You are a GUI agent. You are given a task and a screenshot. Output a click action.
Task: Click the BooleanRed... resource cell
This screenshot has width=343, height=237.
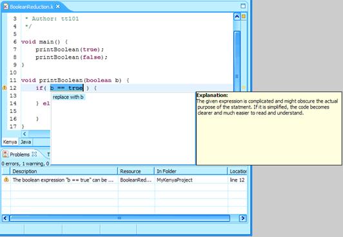135,180
